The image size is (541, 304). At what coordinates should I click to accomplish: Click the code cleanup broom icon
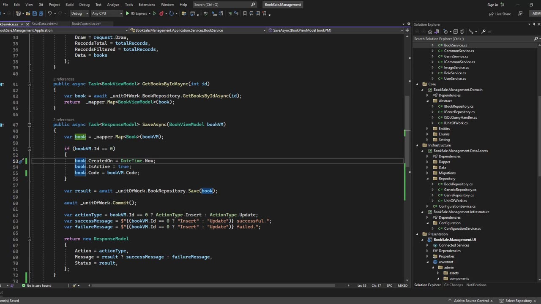pyautogui.click(x=74, y=285)
